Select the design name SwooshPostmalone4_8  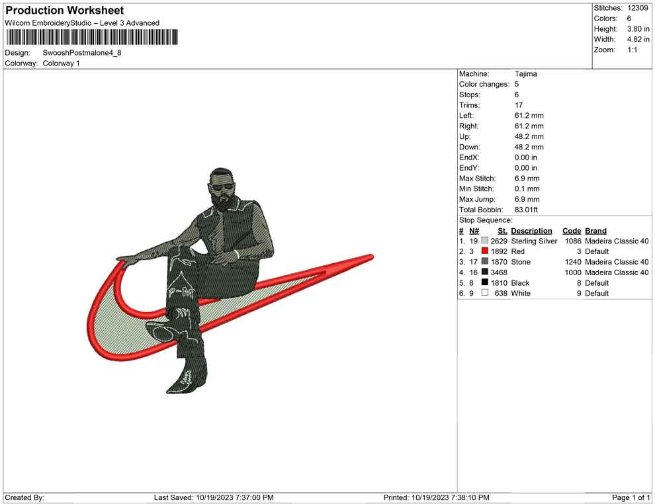click(x=82, y=53)
